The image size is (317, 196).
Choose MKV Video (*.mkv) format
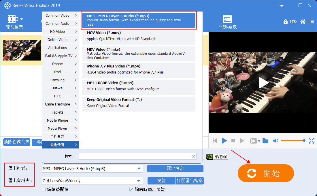[x=139, y=54]
